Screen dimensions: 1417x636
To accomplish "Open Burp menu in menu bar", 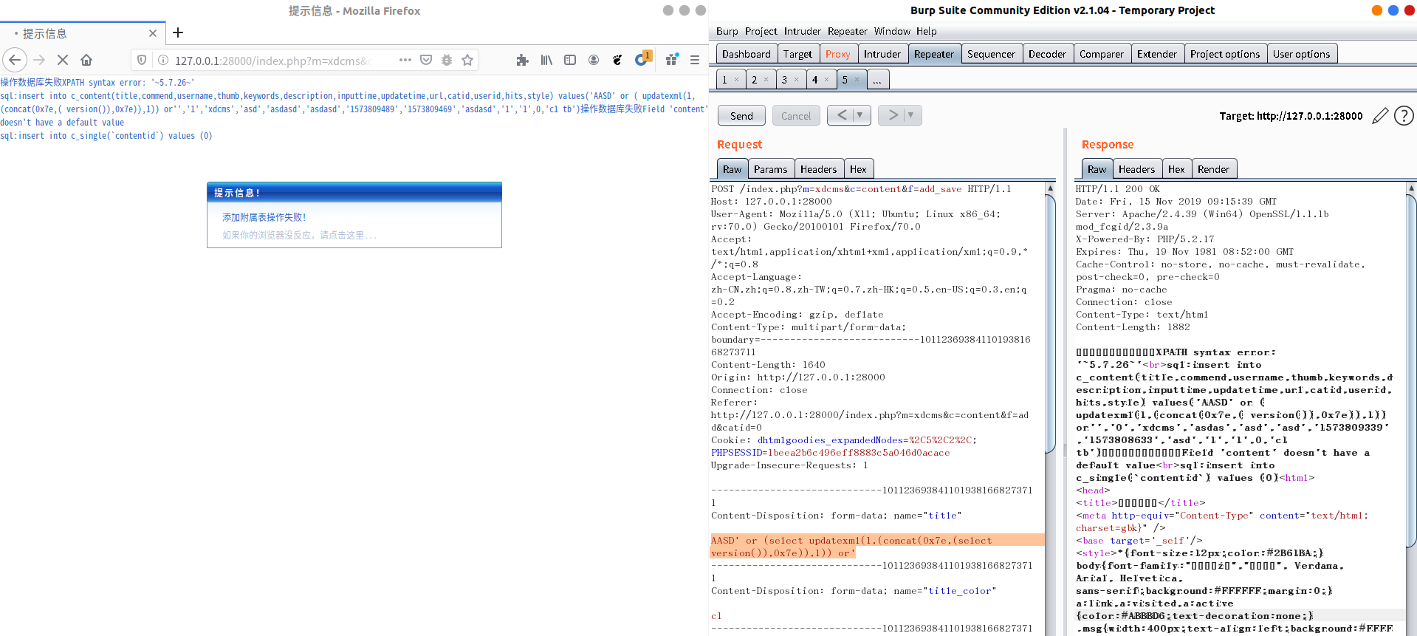I will [727, 31].
